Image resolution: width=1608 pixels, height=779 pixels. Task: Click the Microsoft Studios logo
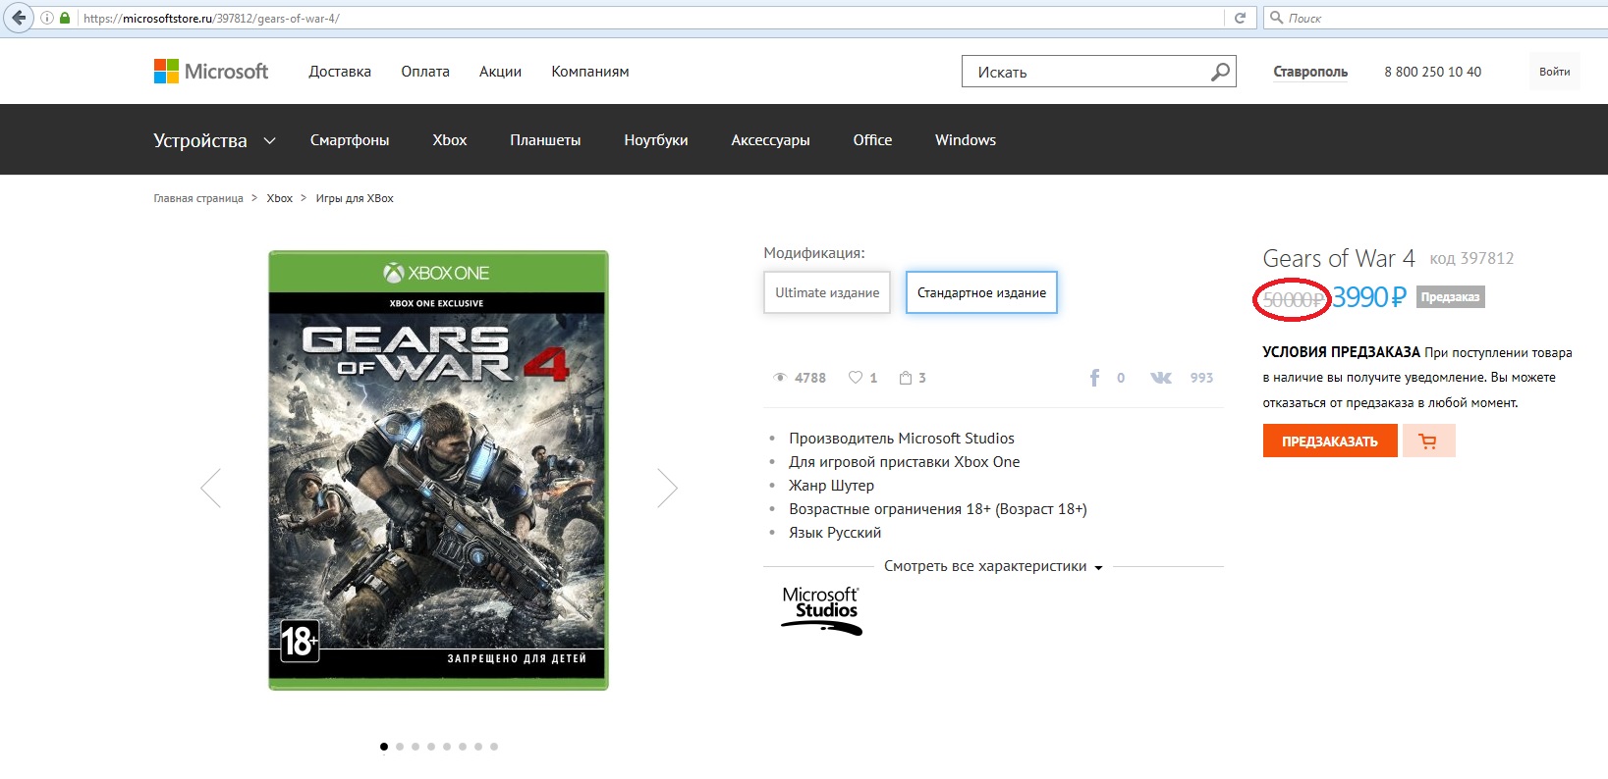coord(821,610)
